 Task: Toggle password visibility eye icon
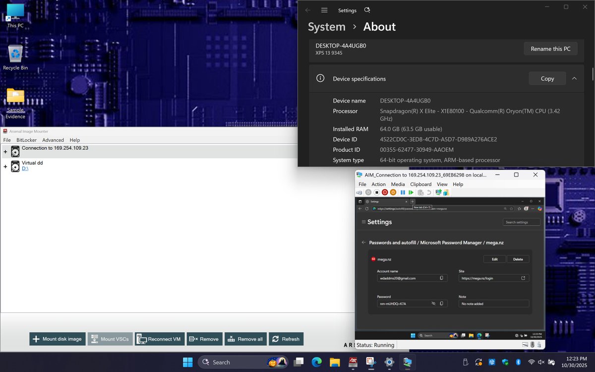433,304
